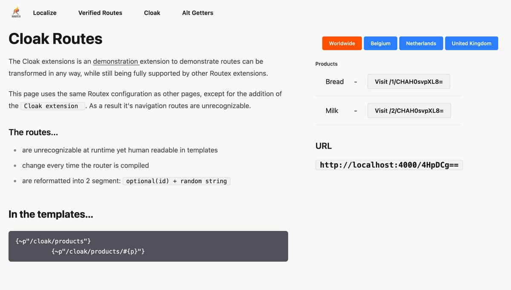Screen dimensions: 511x290
Task: Click the 'In the templates...' heading
Action: point(51,214)
